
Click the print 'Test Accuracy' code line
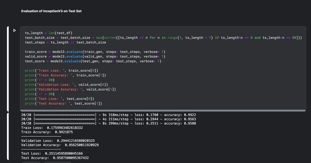click(x=63, y=103)
